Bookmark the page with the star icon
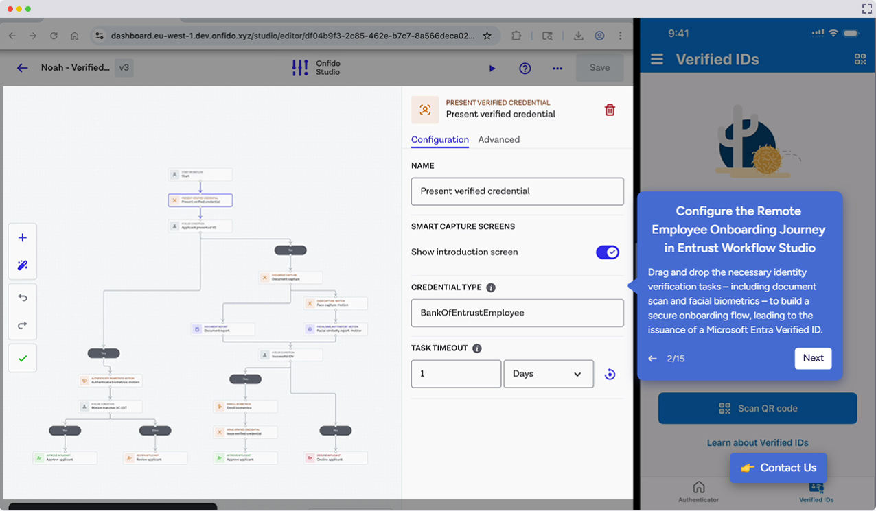 tap(487, 36)
